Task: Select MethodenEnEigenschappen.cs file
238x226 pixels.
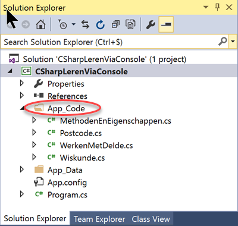Action: (115, 121)
